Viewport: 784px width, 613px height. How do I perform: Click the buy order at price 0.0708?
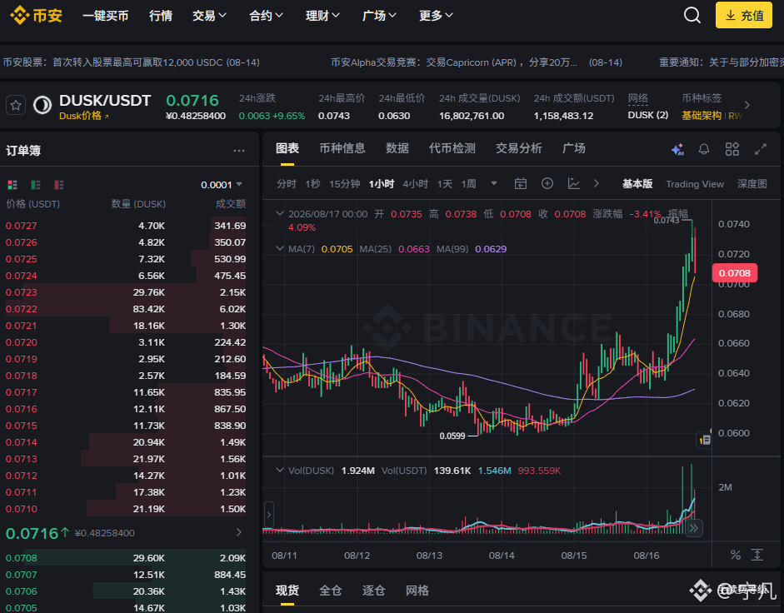126,558
